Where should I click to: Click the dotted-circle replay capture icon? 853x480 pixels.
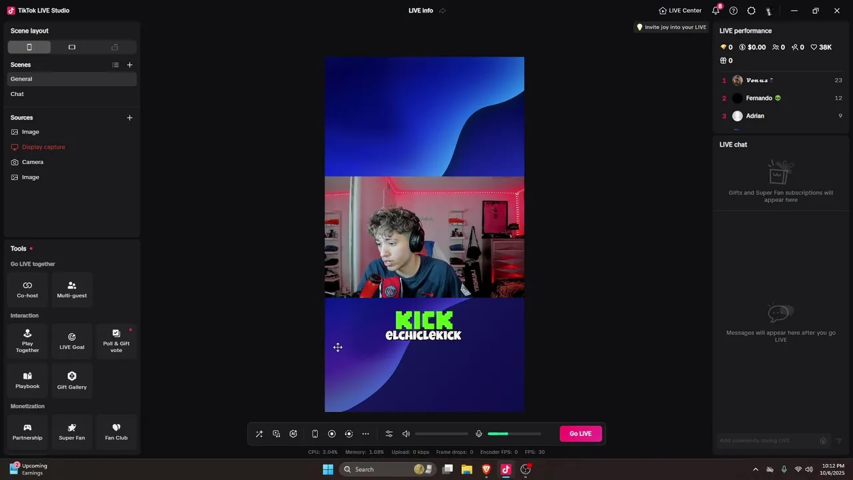click(349, 434)
